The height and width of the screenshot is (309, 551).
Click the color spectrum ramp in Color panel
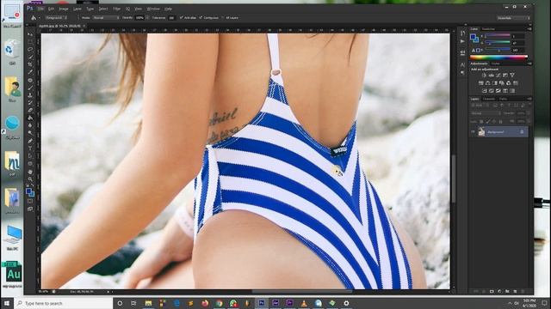[x=498, y=58]
